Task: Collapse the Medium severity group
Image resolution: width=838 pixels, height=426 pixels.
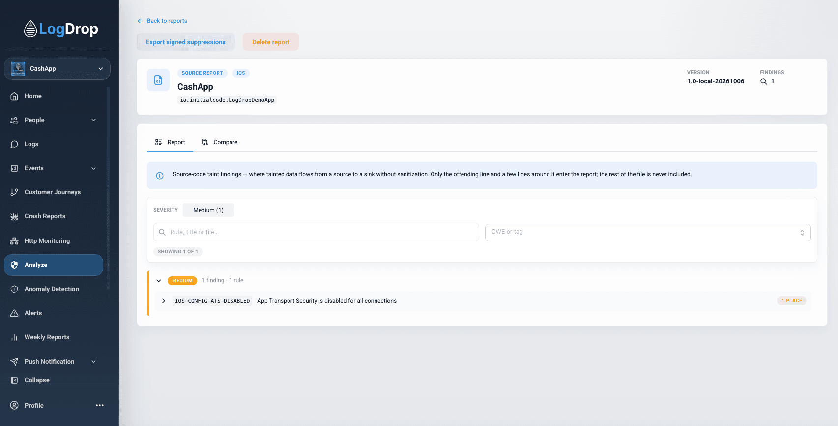Action: (x=159, y=281)
